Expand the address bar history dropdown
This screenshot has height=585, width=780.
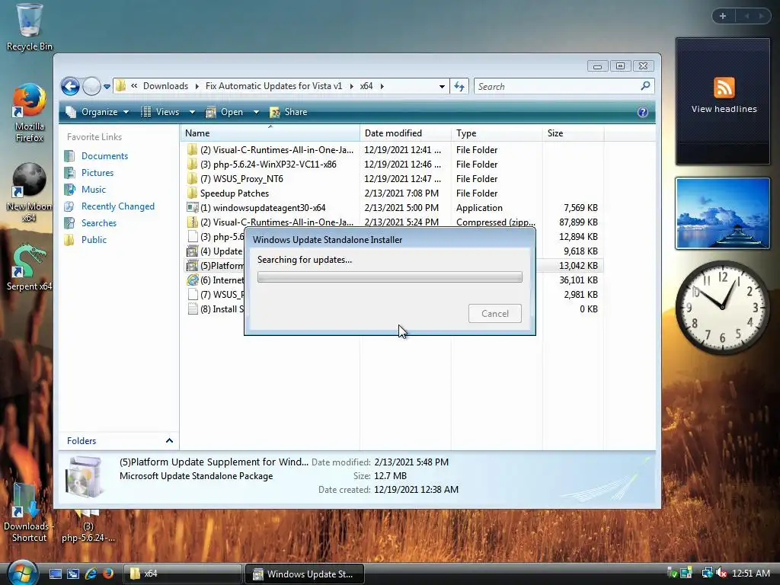click(x=442, y=87)
